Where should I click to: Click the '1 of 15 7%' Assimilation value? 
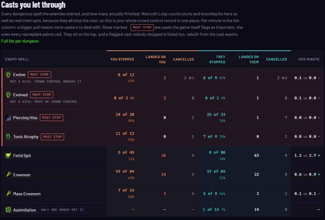pos(214,210)
